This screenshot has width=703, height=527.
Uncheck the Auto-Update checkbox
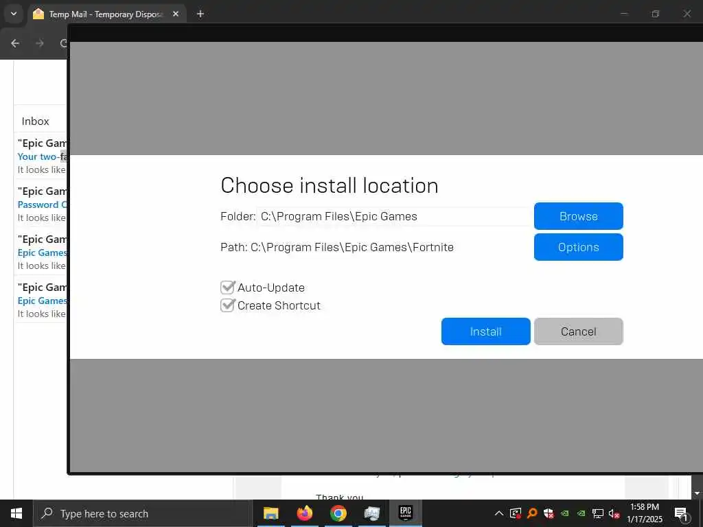(x=228, y=288)
